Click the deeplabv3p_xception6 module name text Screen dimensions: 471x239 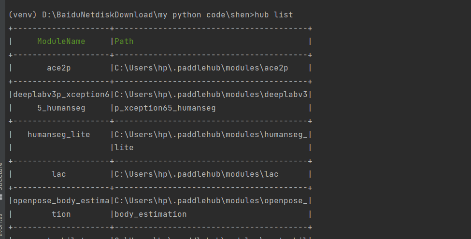click(x=61, y=95)
